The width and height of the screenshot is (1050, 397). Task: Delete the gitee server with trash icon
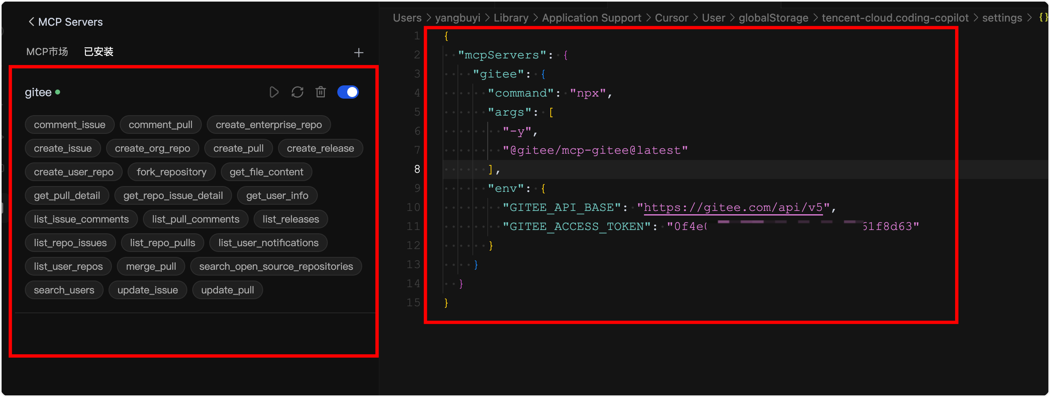[x=321, y=92]
